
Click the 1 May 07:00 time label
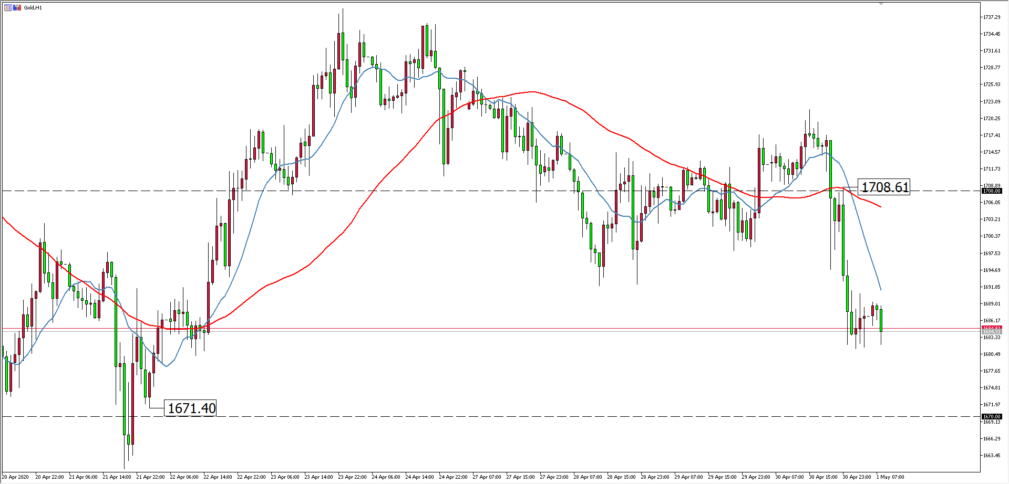[890, 477]
